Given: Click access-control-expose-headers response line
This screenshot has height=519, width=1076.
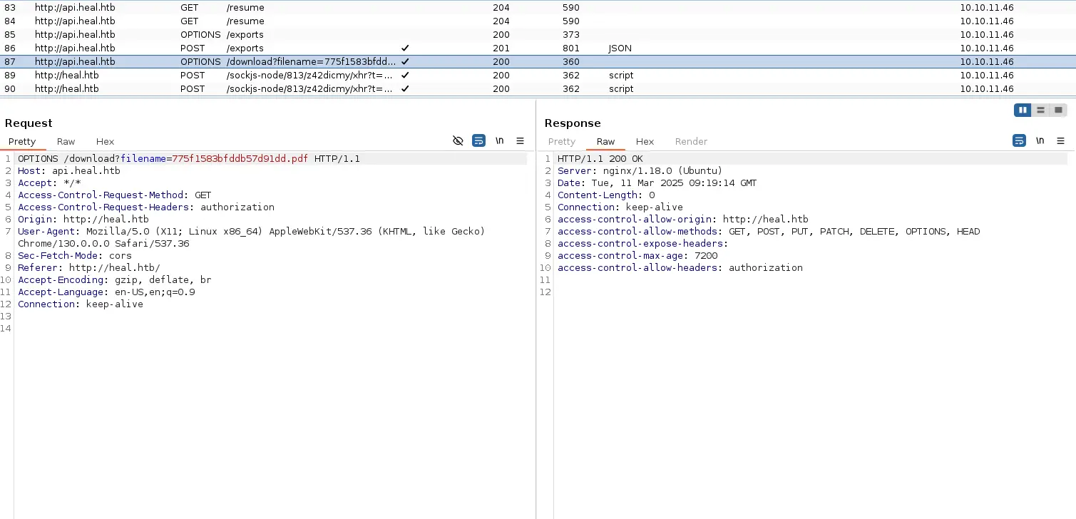Looking at the screenshot, I should click(643, 244).
